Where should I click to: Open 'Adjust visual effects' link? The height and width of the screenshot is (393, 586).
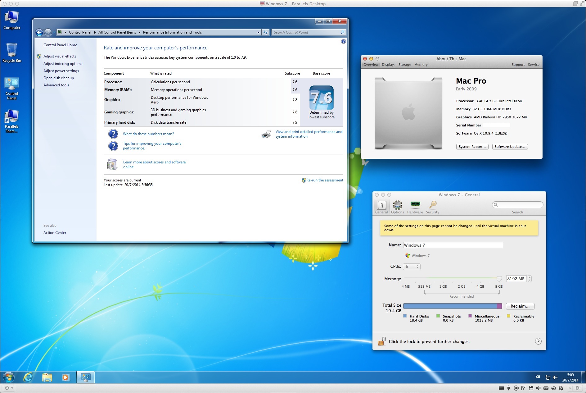[60, 56]
